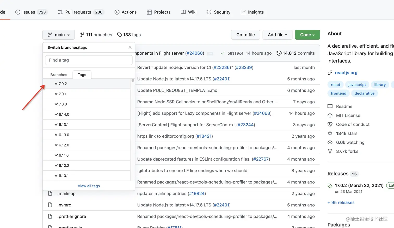This screenshot has width=394, height=228.
Task: Select tag v17.0.1
Action: (x=87, y=94)
